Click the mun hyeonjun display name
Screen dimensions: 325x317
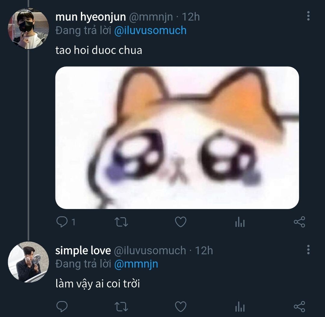click(91, 17)
